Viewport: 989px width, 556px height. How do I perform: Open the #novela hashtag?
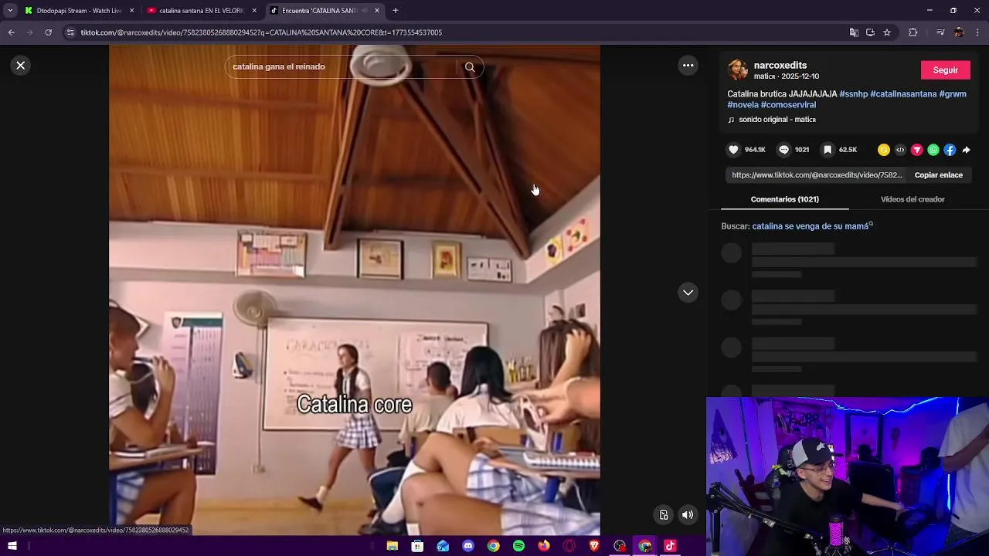pyautogui.click(x=743, y=105)
